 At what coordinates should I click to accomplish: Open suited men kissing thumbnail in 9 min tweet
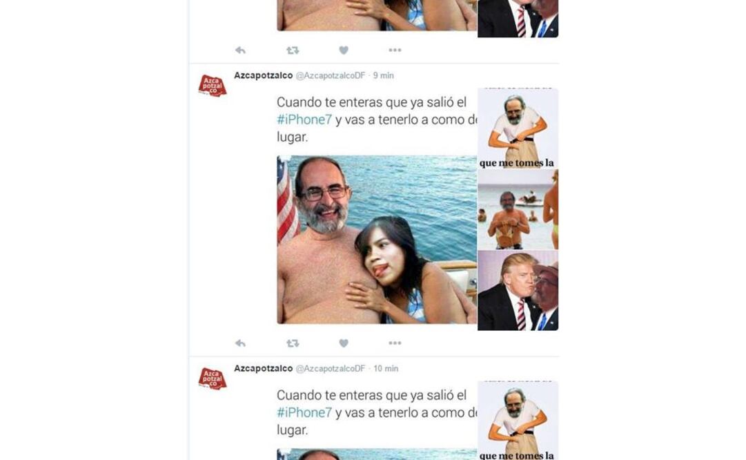pyautogui.click(x=518, y=291)
